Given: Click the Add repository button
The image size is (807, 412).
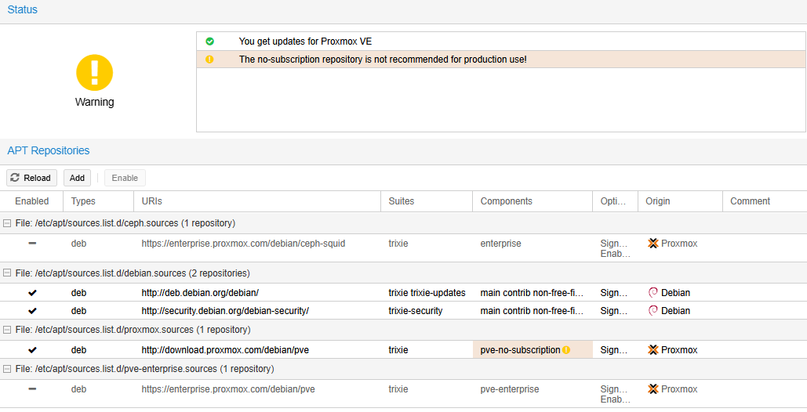Looking at the screenshot, I should click(x=77, y=178).
